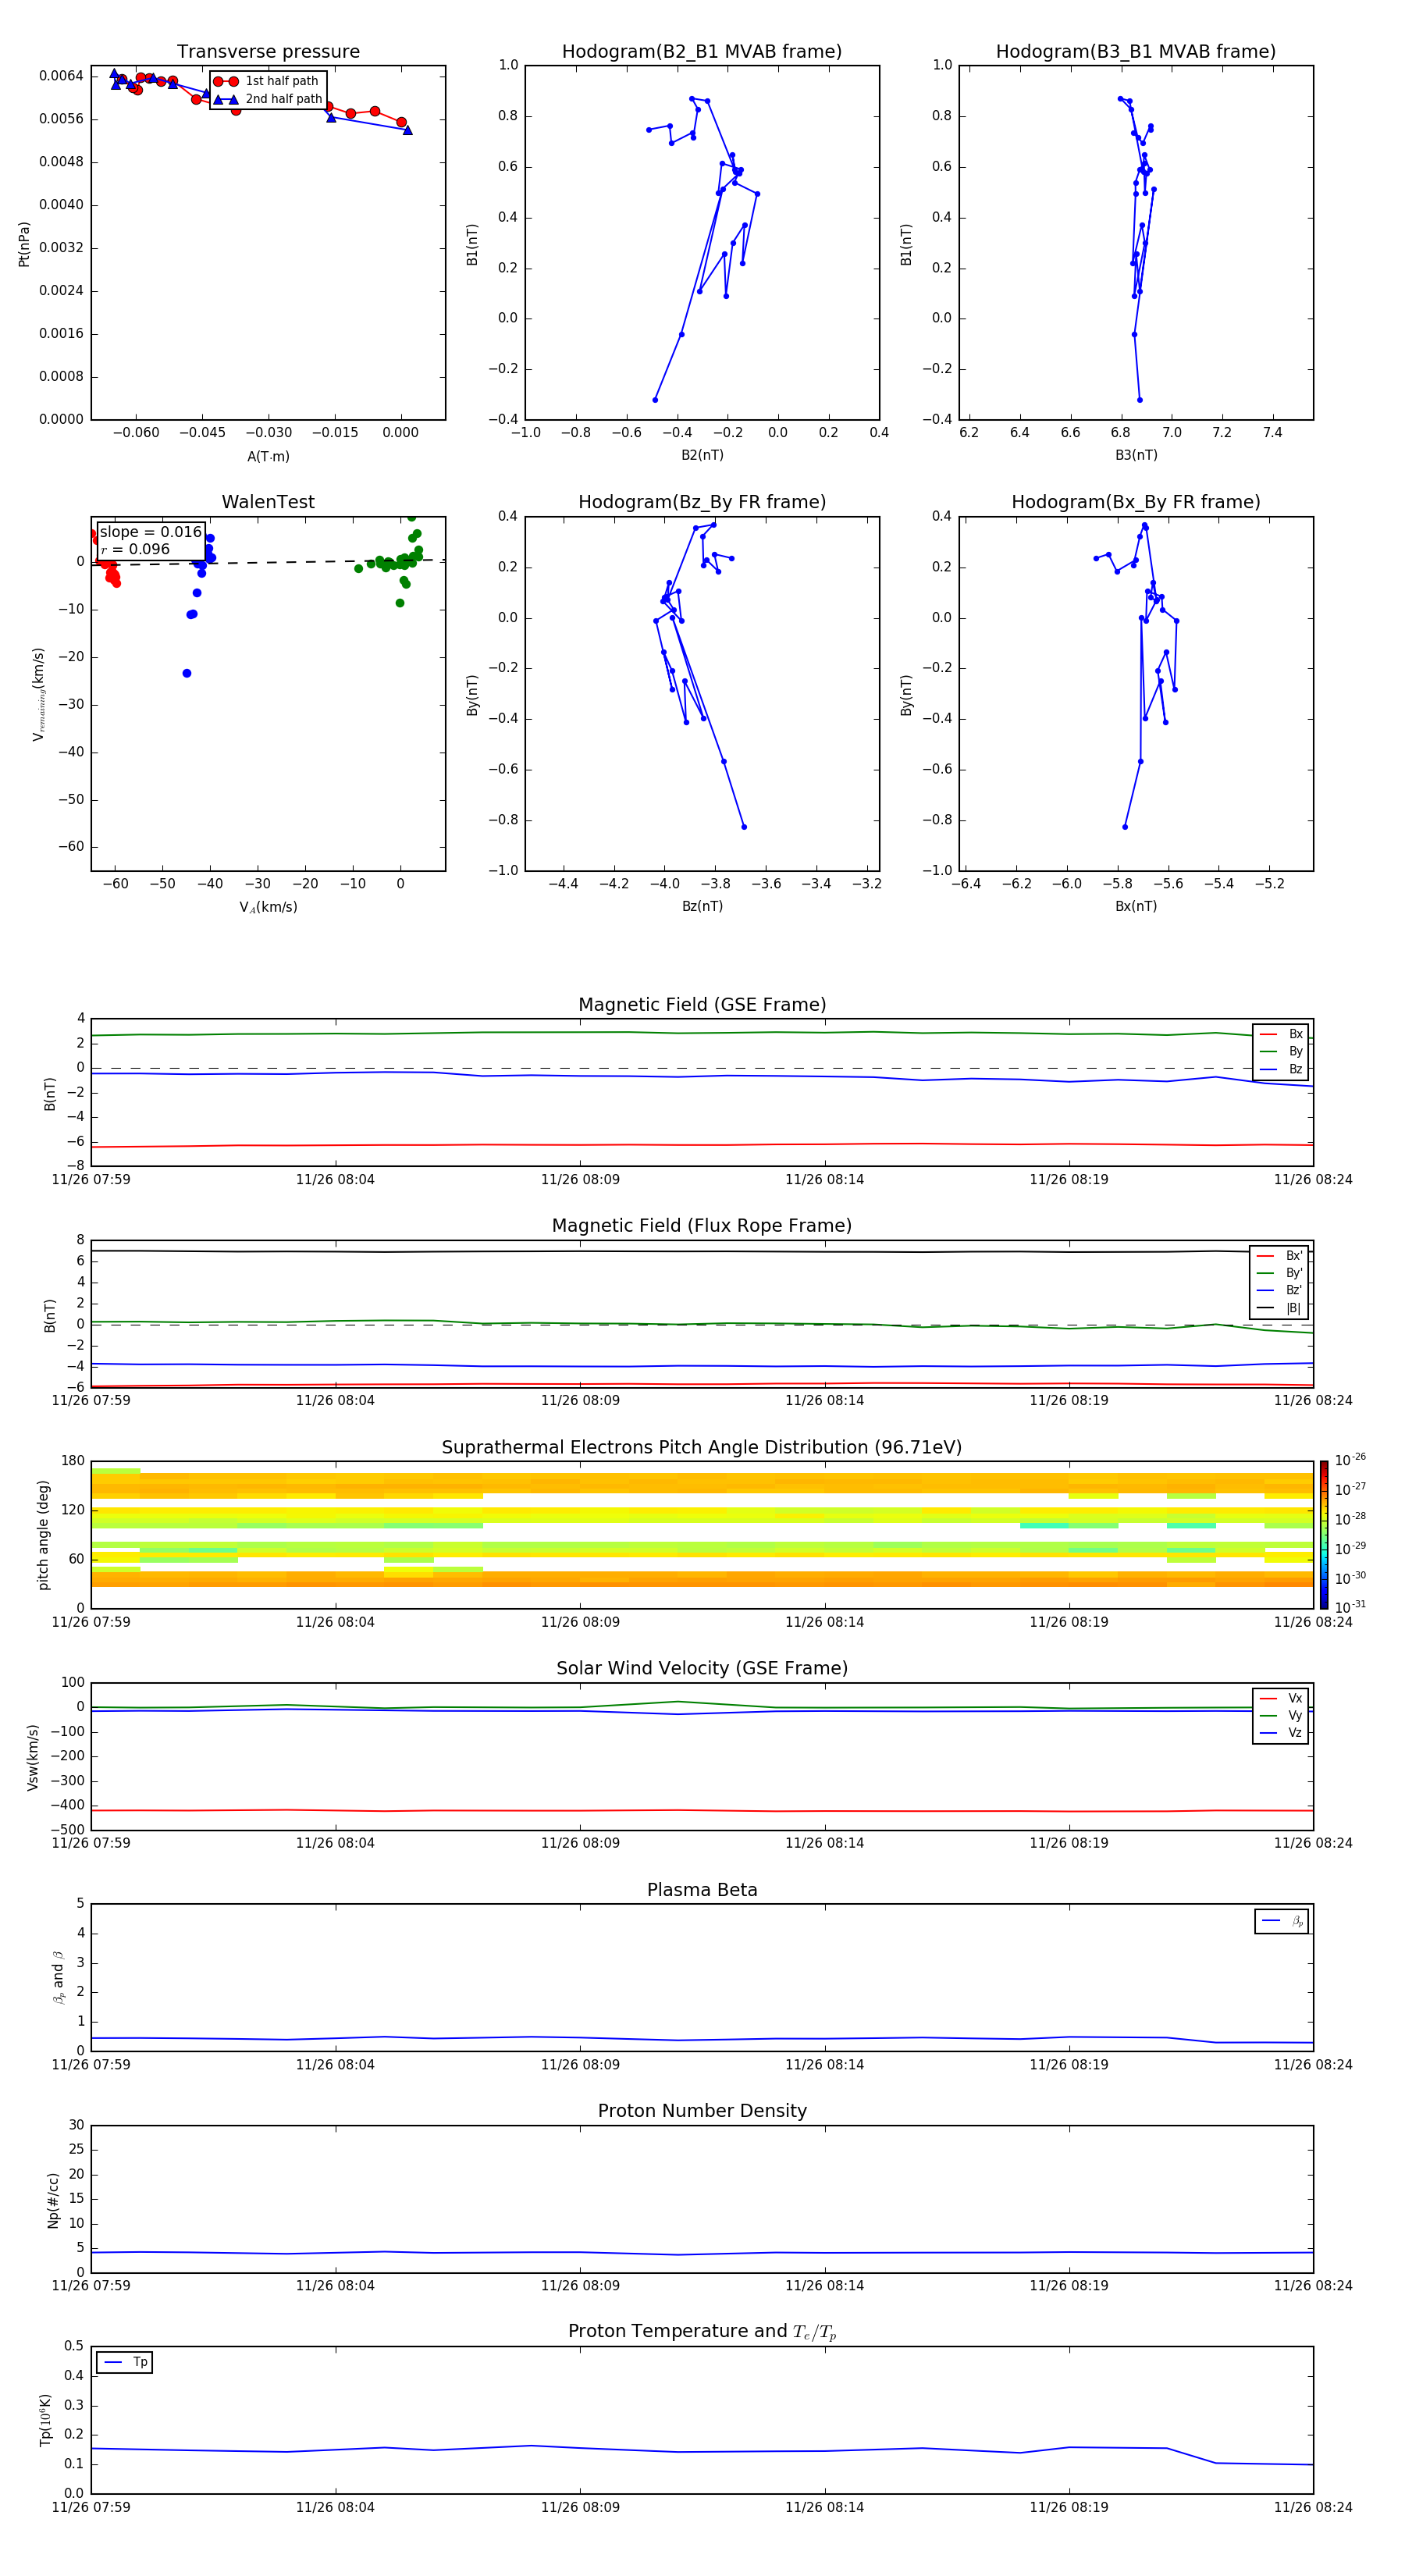
Task: Click the 'Hodogram(B2_B1 MVAB frame)' title
Action: click(x=702, y=51)
